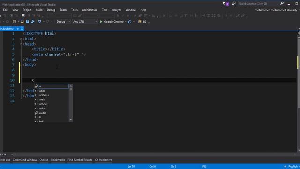Click the greyed Redo arrow icon
The height and width of the screenshot is (169, 300).
(48, 22)
